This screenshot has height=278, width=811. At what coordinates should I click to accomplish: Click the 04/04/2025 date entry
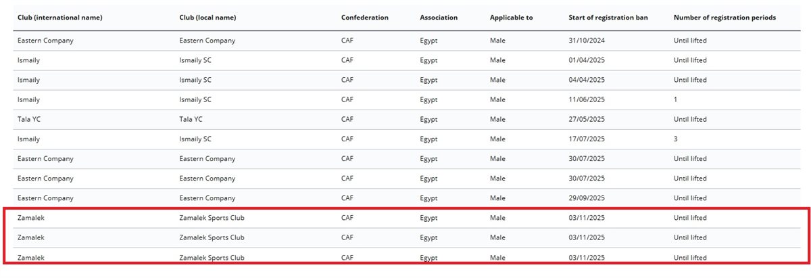coord(587,80)
